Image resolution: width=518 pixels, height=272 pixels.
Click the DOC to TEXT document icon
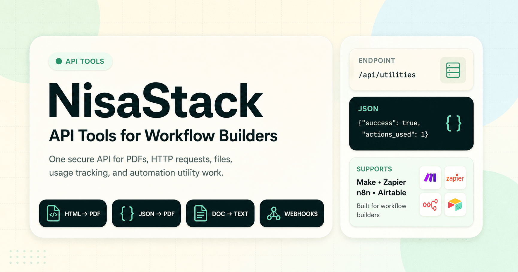[x=201, y=213]
